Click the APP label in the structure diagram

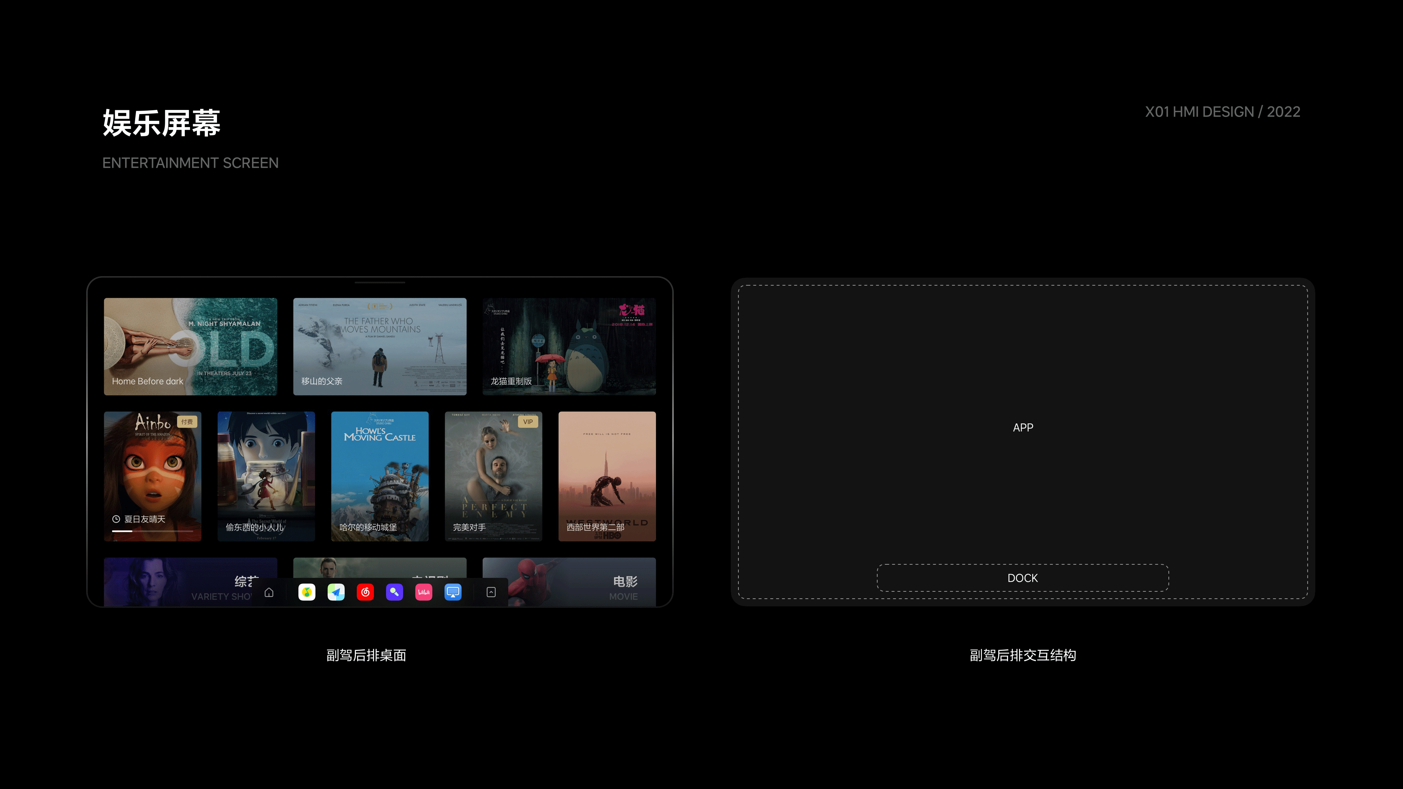(1023, 427)
